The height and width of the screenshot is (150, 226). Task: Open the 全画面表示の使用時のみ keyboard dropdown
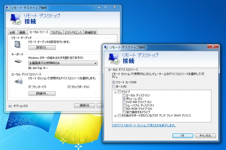coord(63,63)
